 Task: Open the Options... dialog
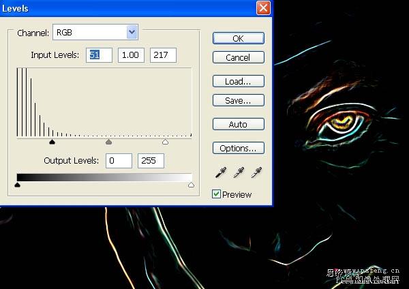point(238,148)
